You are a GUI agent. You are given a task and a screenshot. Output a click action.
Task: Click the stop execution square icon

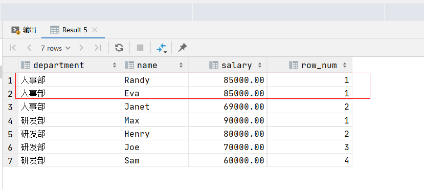coord(140,48)
